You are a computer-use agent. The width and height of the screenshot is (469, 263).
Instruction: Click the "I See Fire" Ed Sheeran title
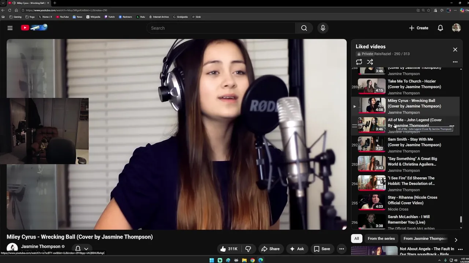411,181
